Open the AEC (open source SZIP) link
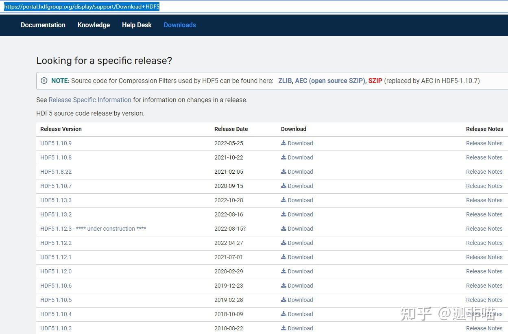The width and height of the screenshot is (508, 334). click(330, 81)
